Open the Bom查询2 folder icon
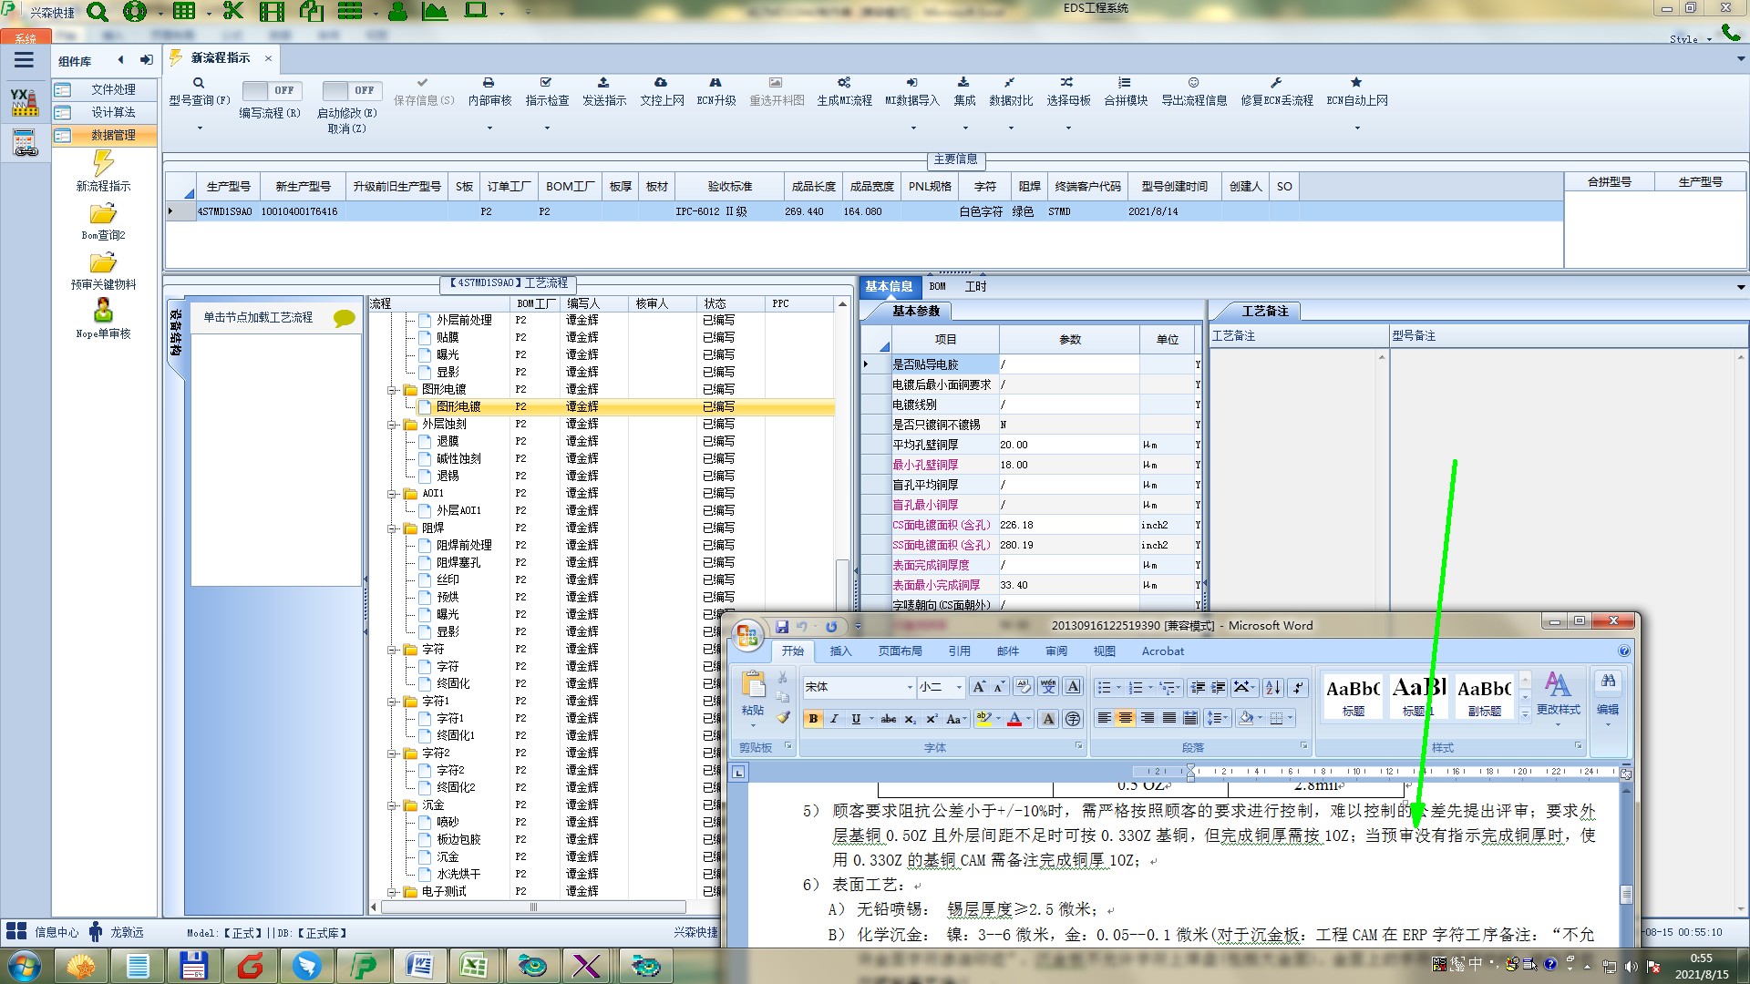 103,214
